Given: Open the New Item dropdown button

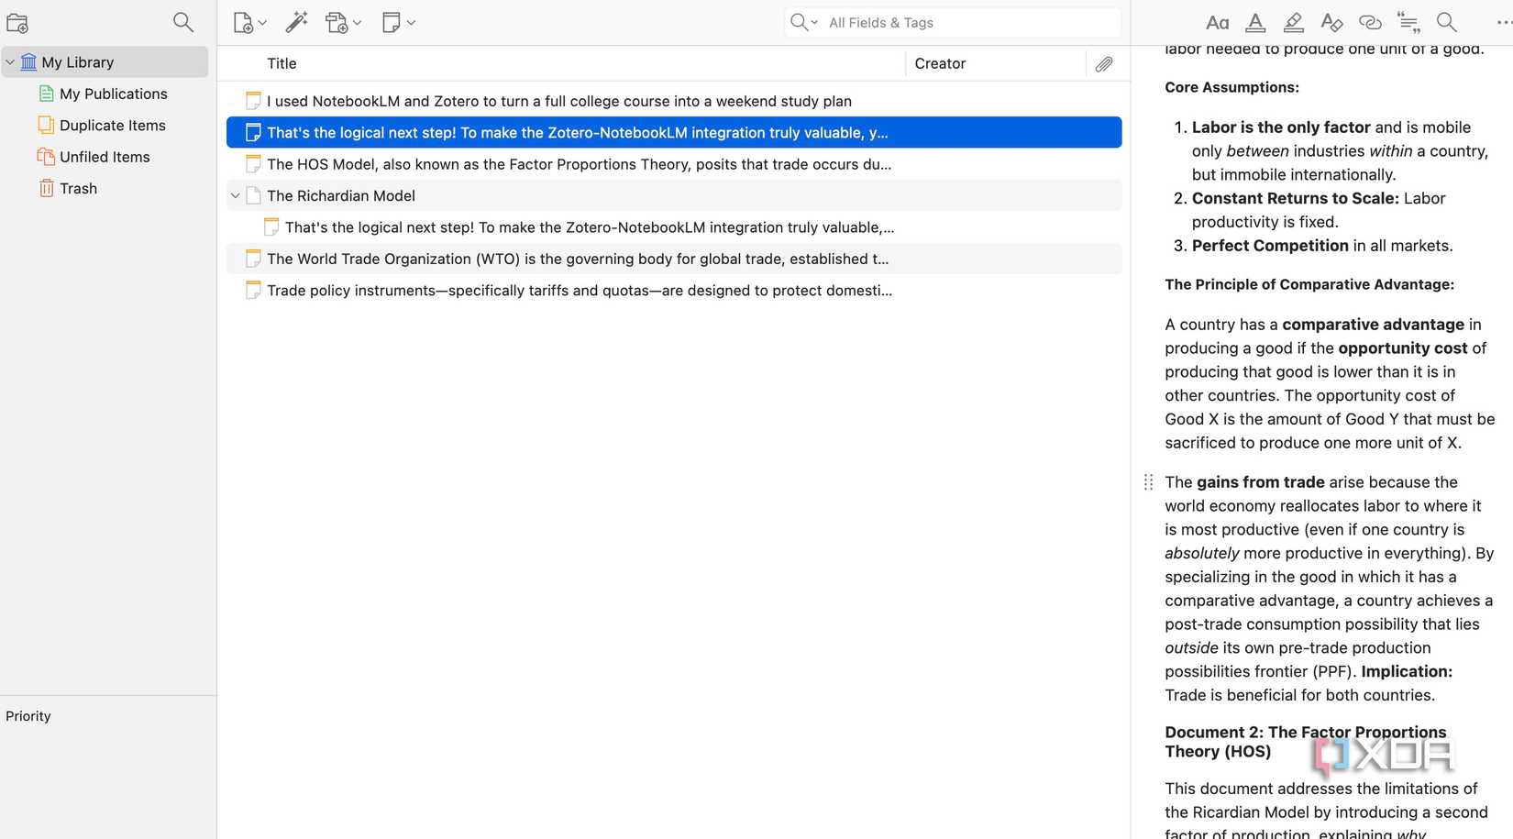Looking at the screenshot, I should click(x=249, y=23).
